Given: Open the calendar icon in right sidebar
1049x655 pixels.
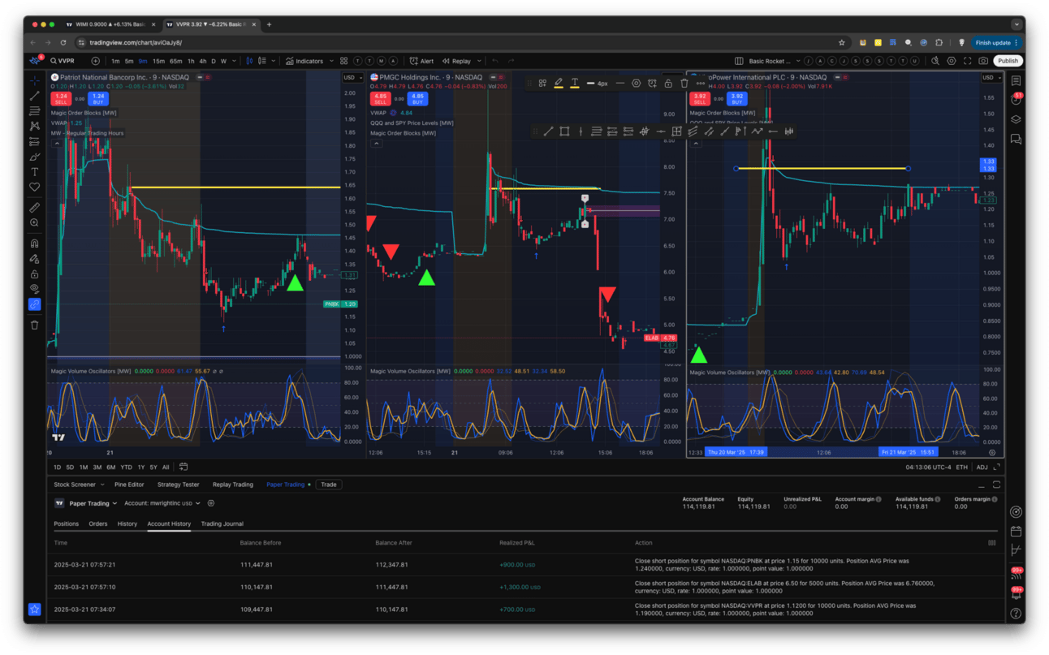Looking at the screenshot, I should [x=1016, y=531].
